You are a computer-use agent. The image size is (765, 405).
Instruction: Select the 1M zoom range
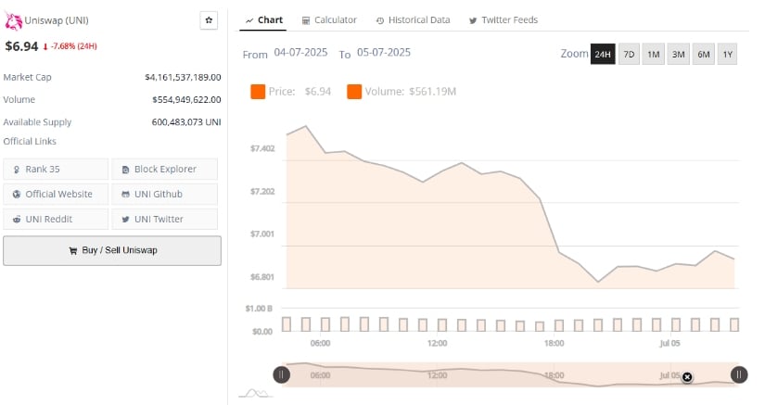click(x=654, y=54)
